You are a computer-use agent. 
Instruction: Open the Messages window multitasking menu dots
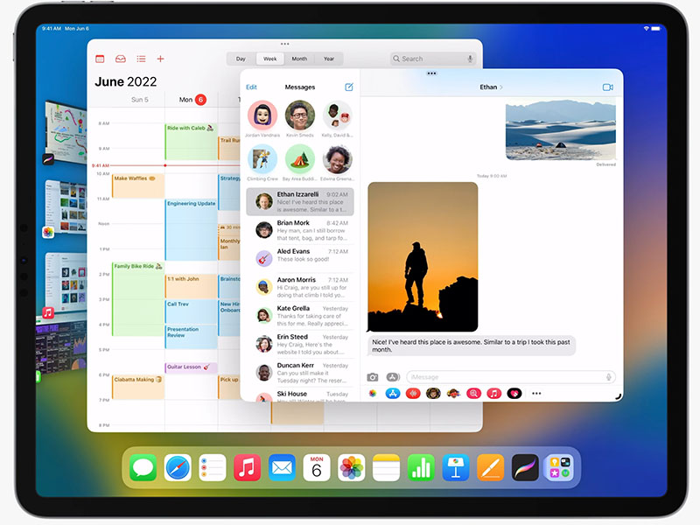pyautogui.click(x=431, y=73)
